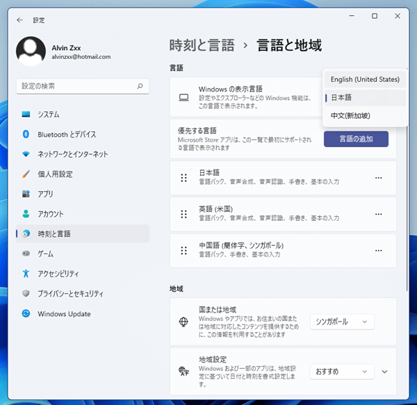Click the shield icon for privacy
Screen dimensions: 417x405
(x=26, y=293)
